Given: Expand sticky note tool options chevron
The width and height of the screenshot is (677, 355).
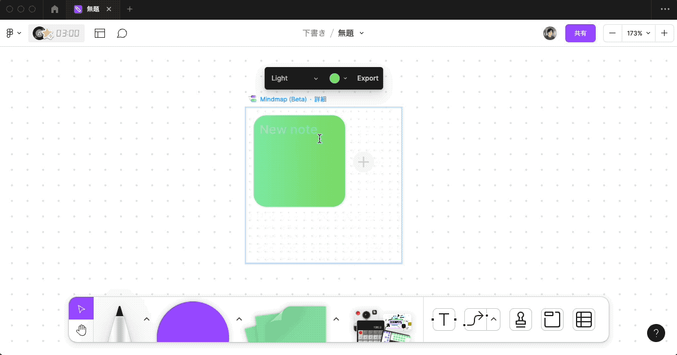Looking at the screenshot, I should (336, 318).
